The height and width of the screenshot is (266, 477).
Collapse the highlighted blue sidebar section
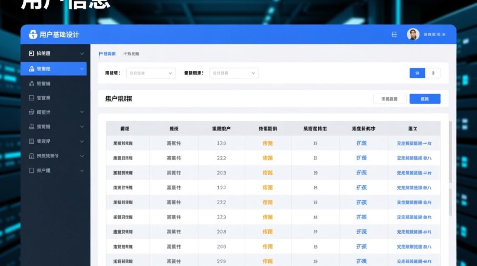click(82, 68)
